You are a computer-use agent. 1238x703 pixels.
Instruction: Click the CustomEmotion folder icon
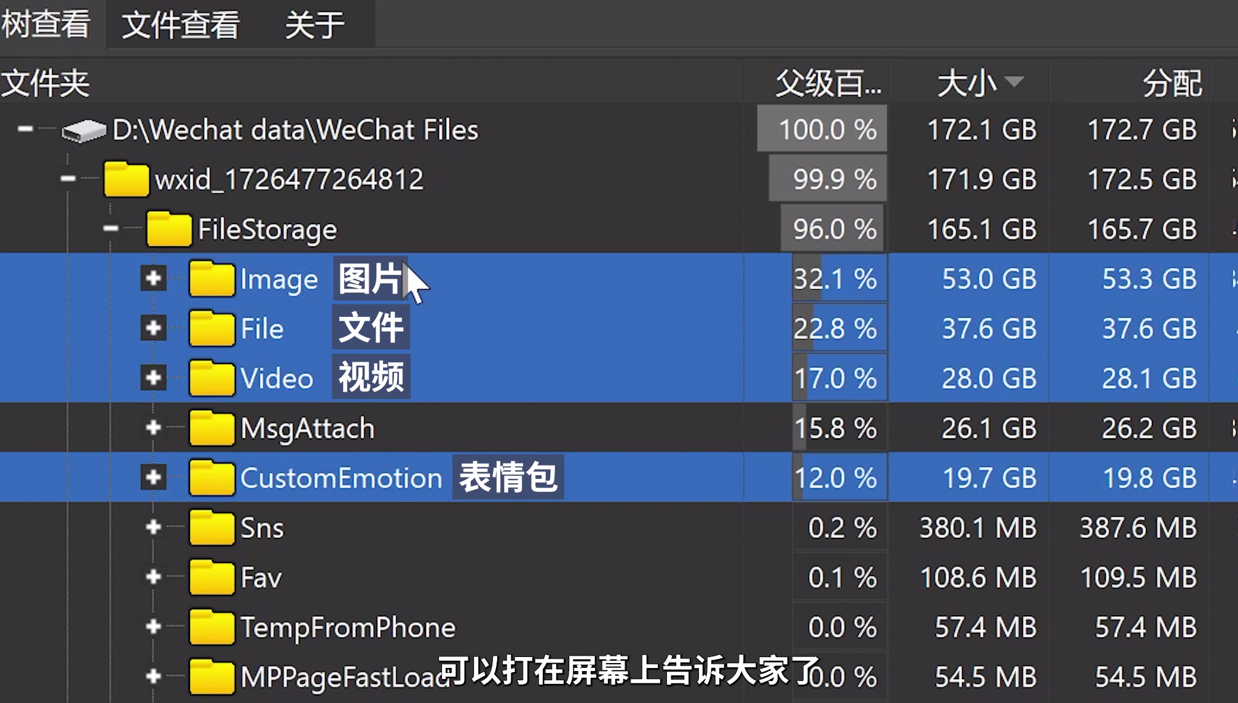click(211, 478)
